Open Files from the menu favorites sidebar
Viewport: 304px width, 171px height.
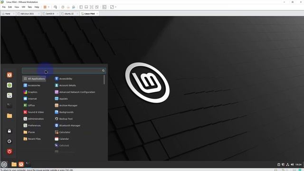pos(9,116)
